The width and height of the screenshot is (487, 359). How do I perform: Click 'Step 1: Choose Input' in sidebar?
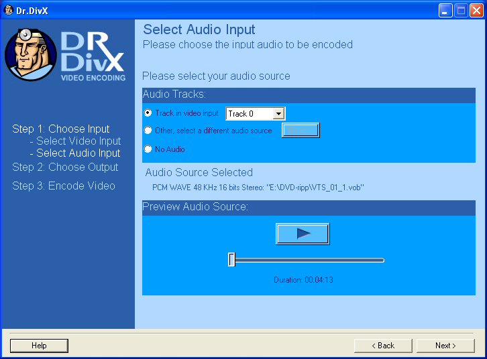point(61,129)
